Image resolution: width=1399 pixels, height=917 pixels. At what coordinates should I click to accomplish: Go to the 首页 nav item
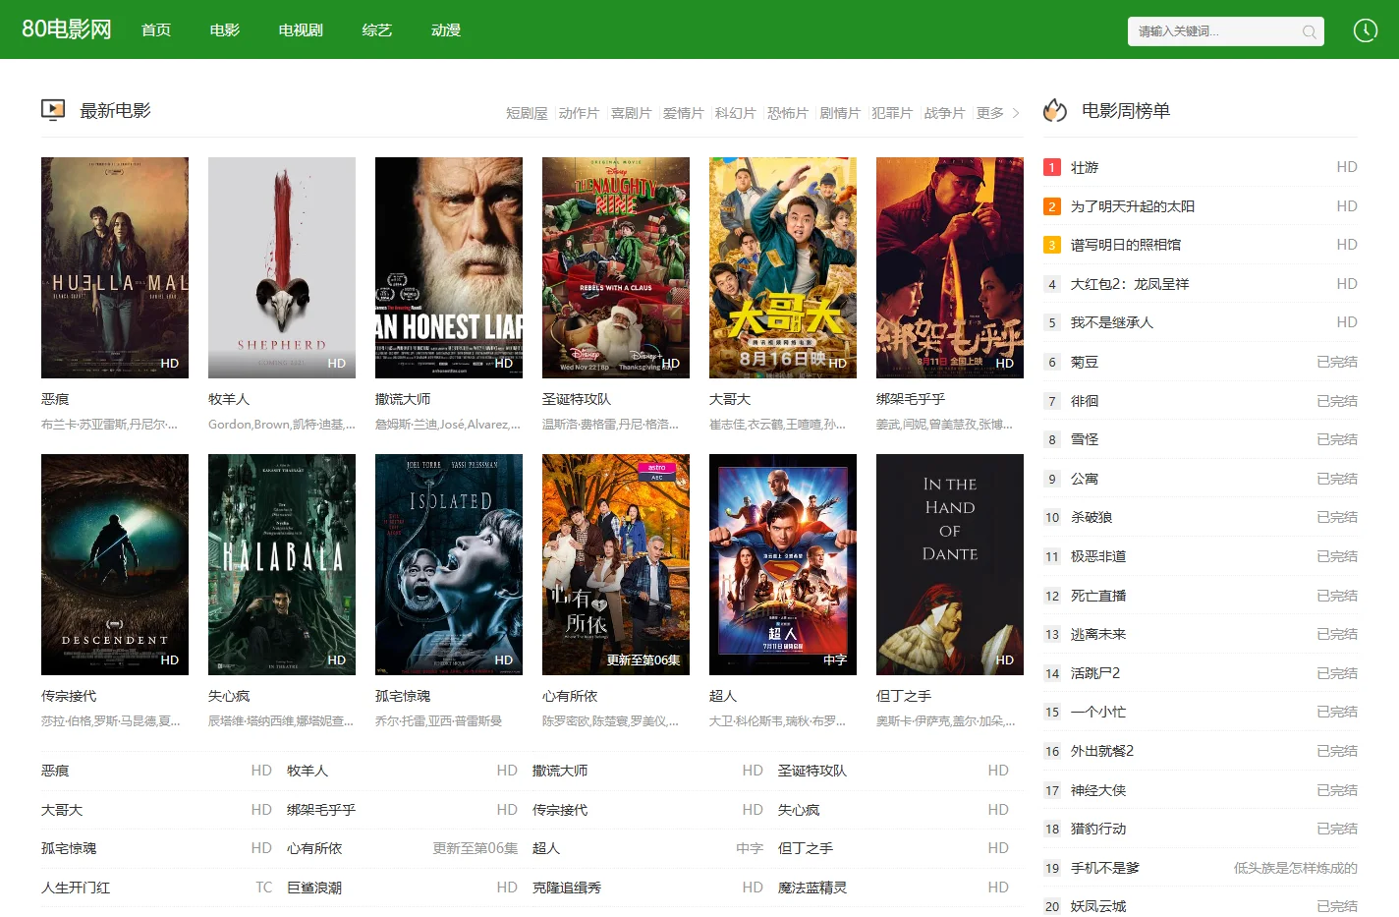[156, 30]
